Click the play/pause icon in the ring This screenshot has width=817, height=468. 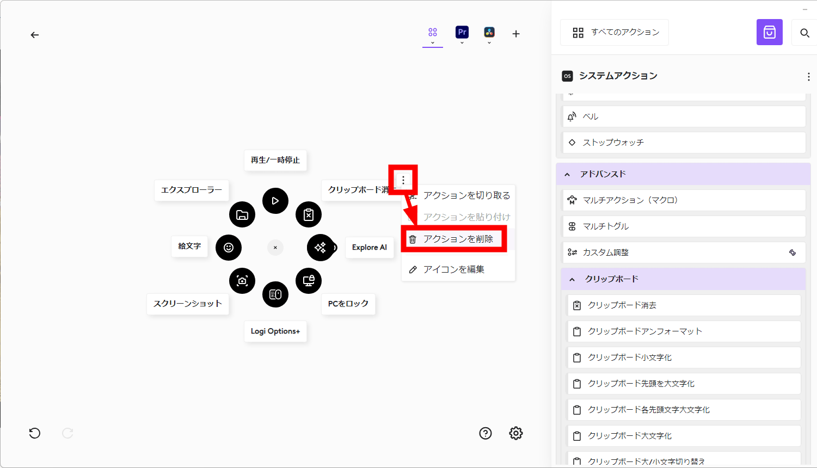[275, 201]
